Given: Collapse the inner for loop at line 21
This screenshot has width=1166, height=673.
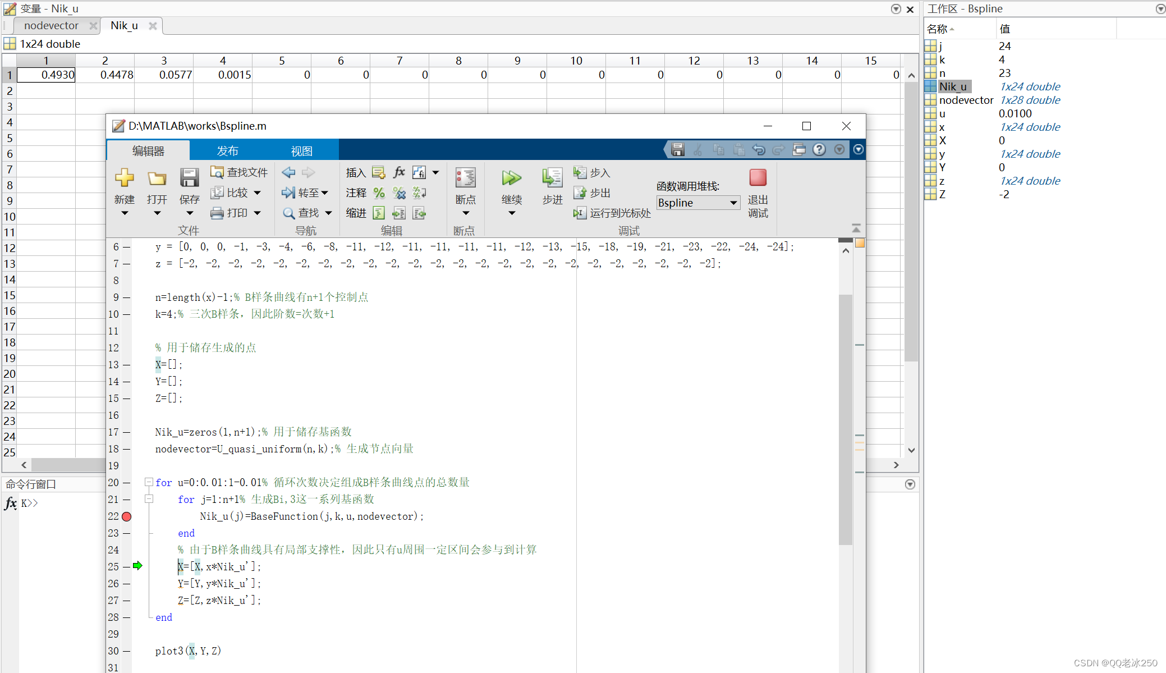Looking at the screenshot, I should 149,499.
